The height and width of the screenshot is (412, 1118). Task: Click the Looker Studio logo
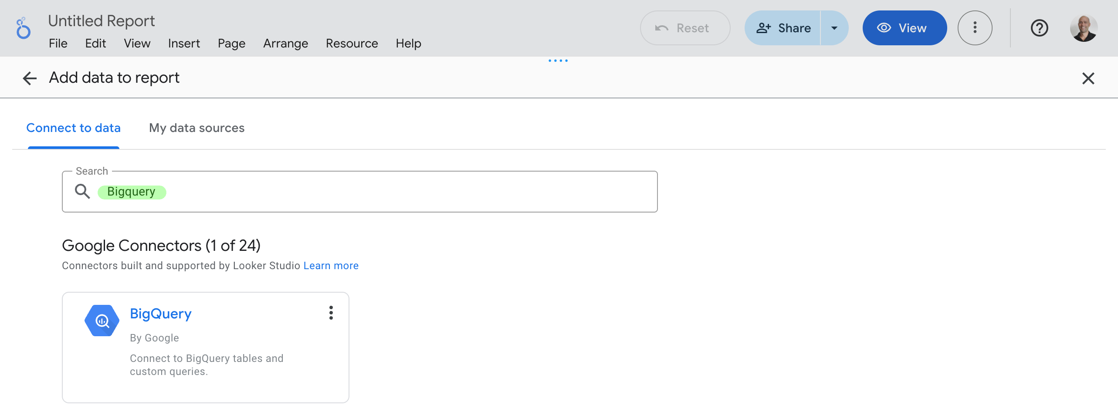(24, 28)
